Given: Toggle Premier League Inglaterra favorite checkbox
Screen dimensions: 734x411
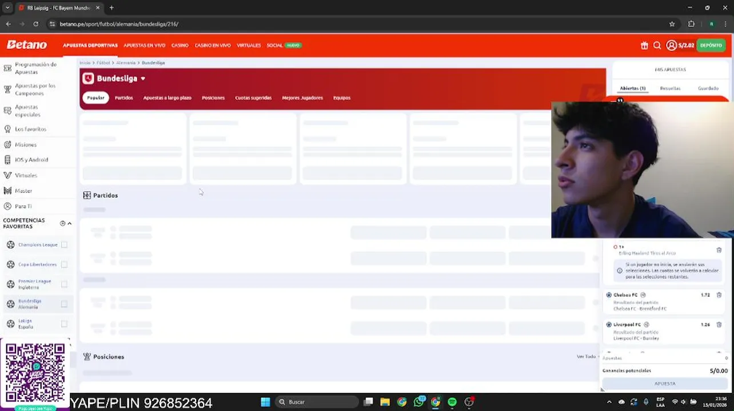Looking at the screenshot, I should pos(64,284).
